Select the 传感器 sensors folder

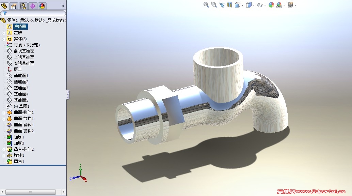20,27
